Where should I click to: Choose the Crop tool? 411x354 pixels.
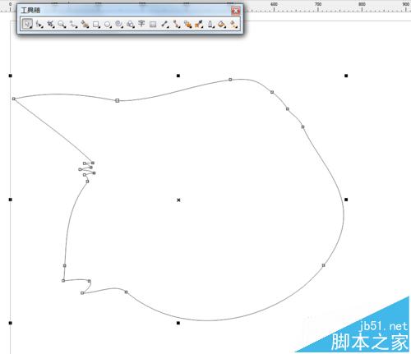tap(51, 25)
